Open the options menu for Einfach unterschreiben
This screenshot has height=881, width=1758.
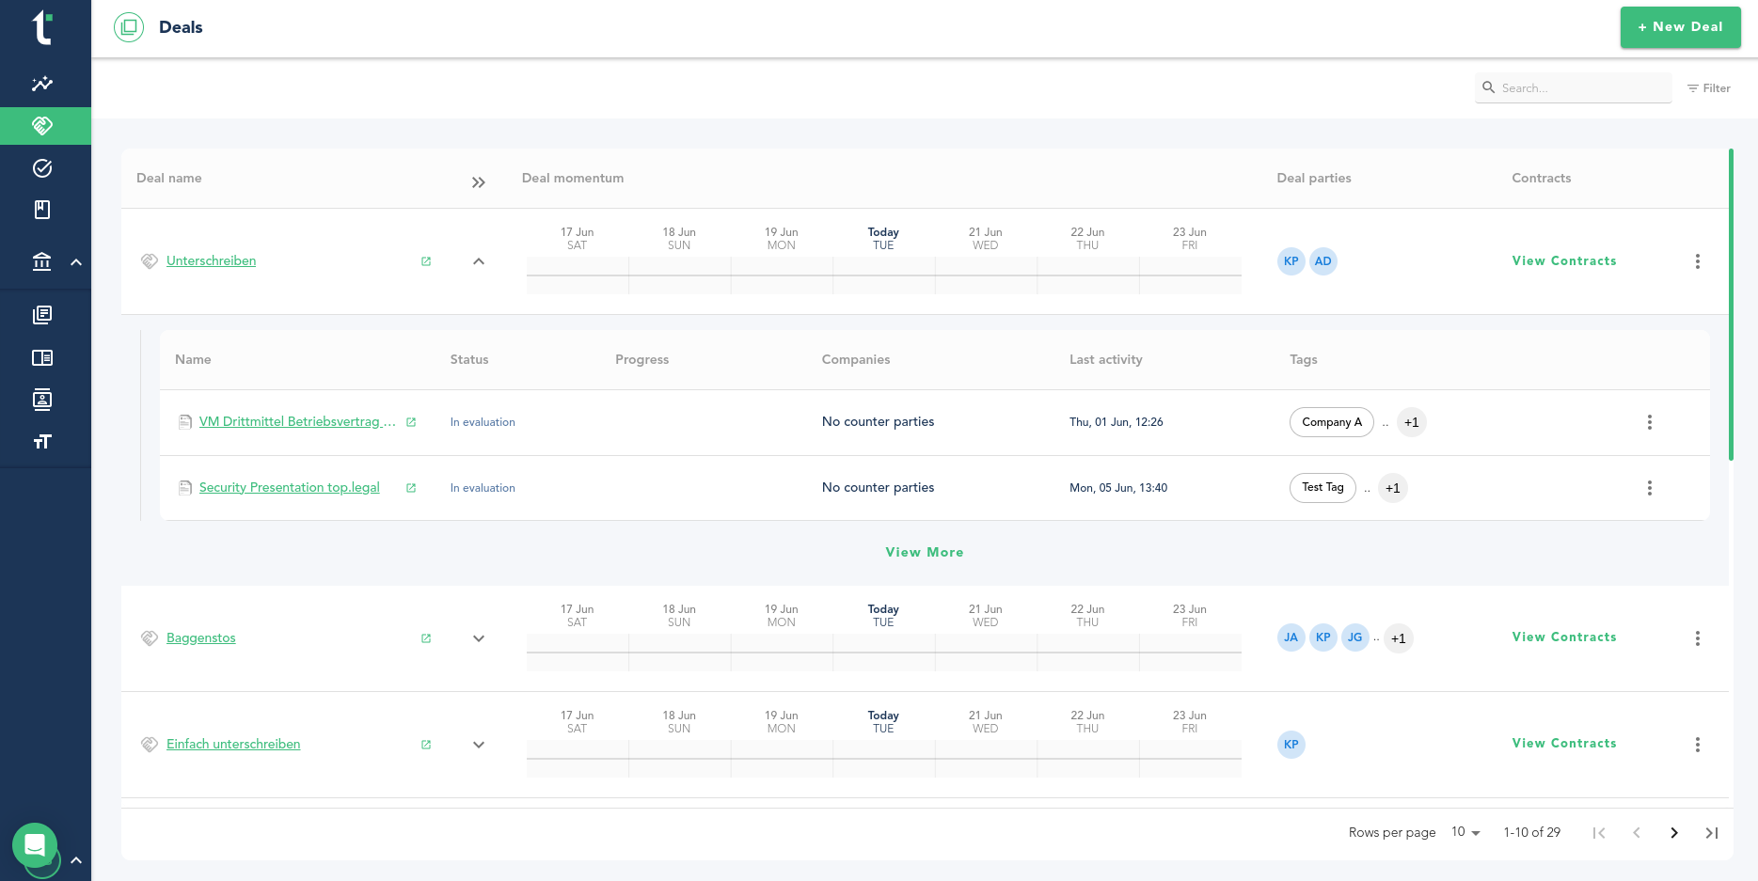point(1698,744)
